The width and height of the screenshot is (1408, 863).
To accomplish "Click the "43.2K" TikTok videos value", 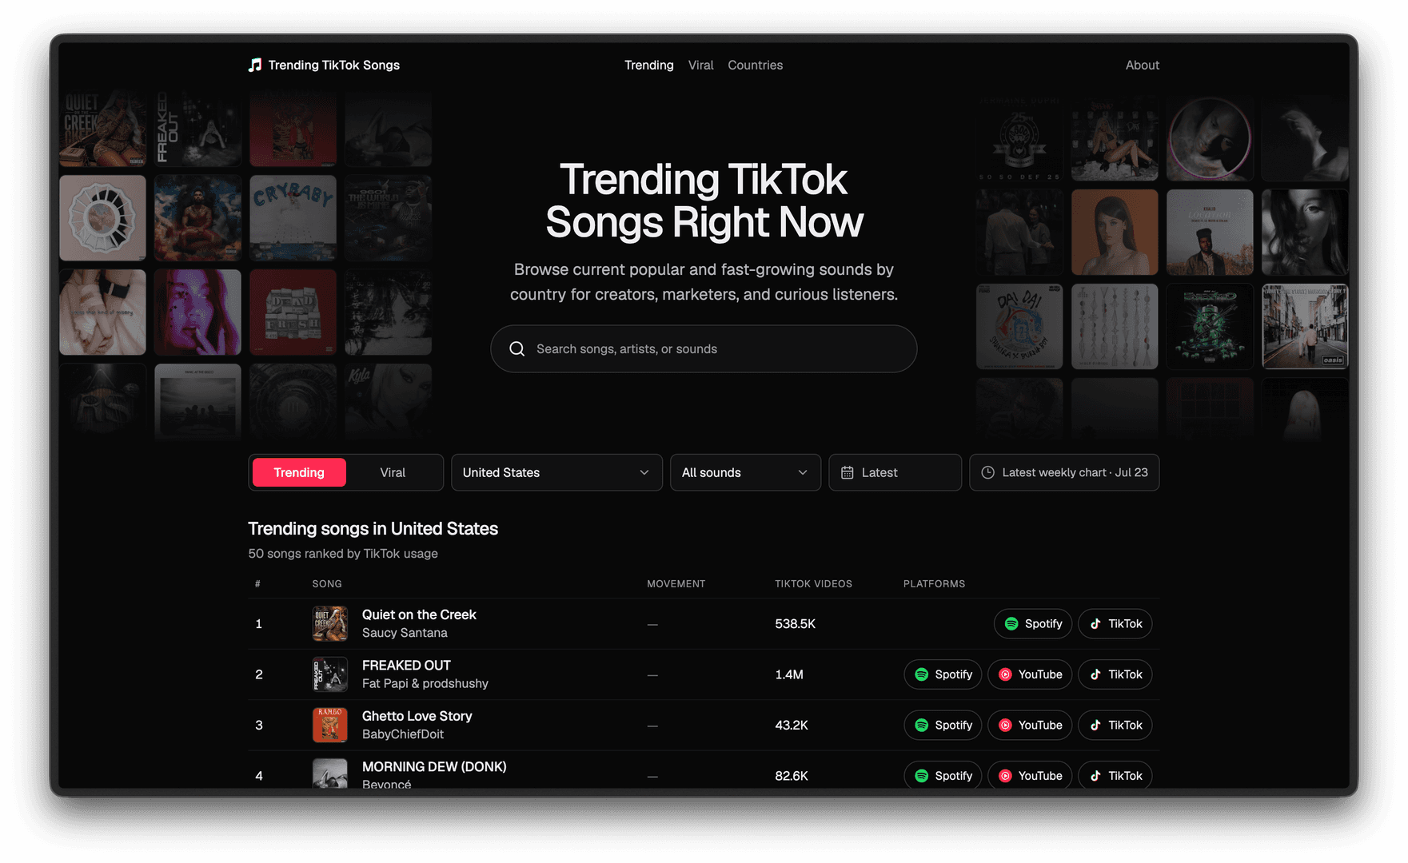I will pyautogui.click(x=792, y=726).
